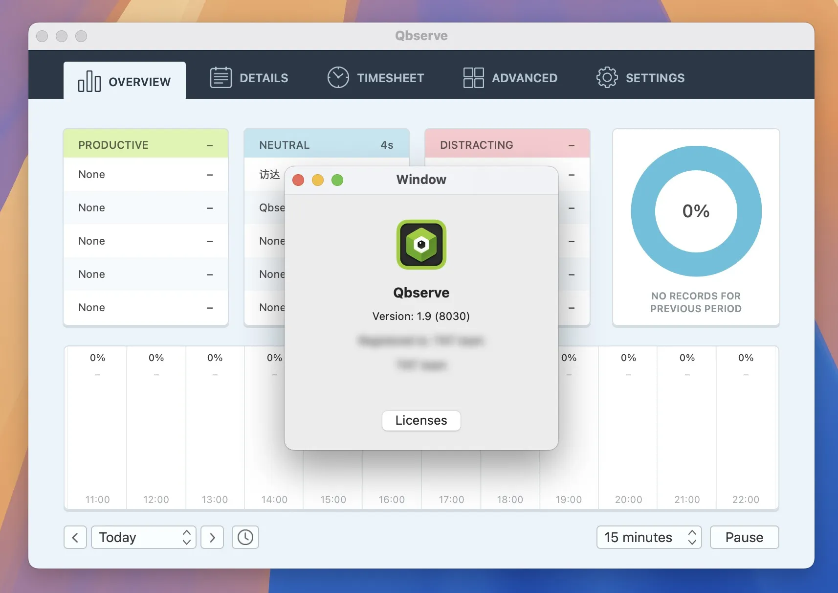Click the Timesheet clock icon
838x593 pixels.
[338, 78]
